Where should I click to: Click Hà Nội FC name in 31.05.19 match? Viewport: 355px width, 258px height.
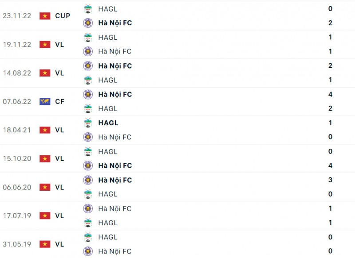point(115,251)
